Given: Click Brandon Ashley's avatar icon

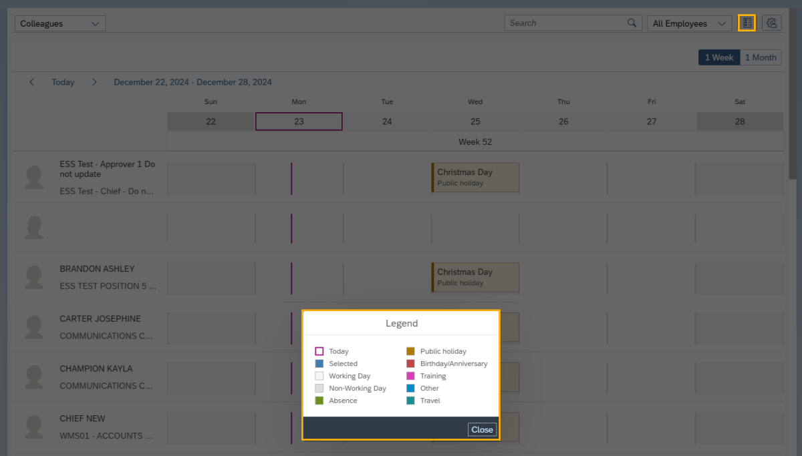Looking at the screenshot, I should pos(34,277).
